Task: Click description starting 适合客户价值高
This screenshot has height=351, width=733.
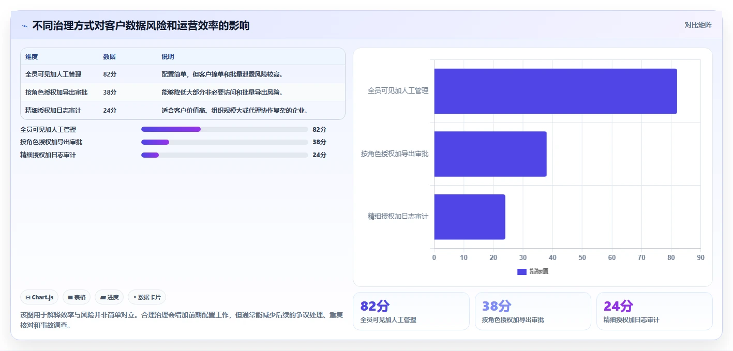Action: pyautogui.click(x=235, y=111)
